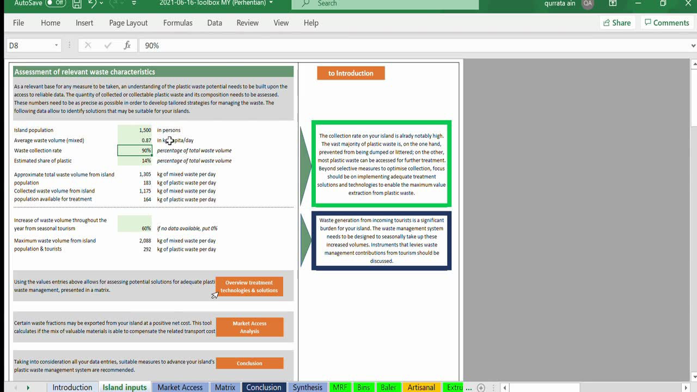Click the vertical scrollbar down arrow
Image resolution: width=697 pixels, height=392 pixels.
pos(693,377)
